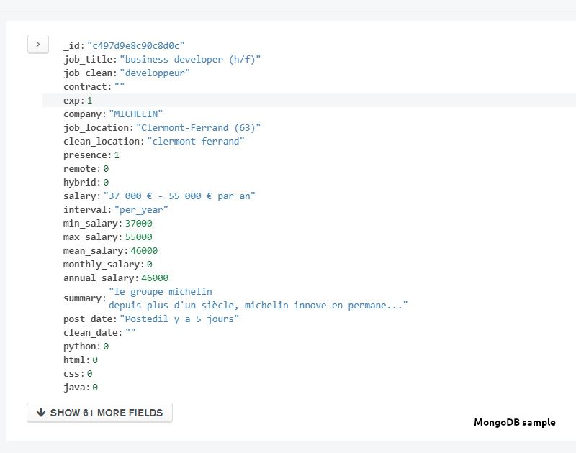Click the MongoDB sample caption text
576x453 pixels.
tap(514, 422)
